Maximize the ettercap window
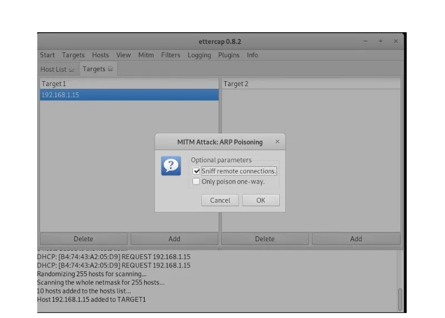 (380, 41)
